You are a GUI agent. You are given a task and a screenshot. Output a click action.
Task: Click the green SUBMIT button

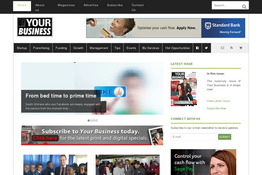coord(224,137)
